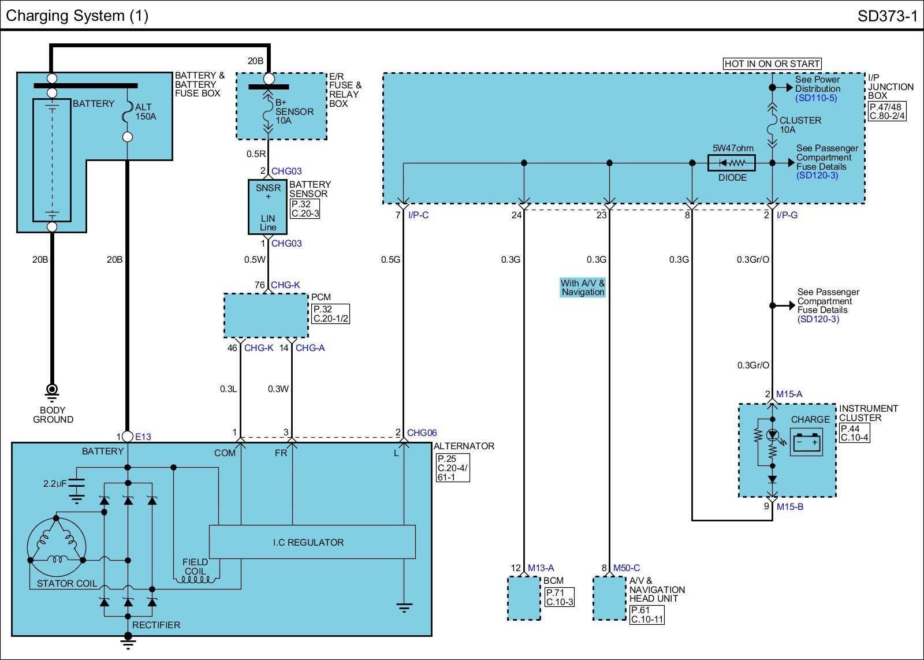Click the E13 connector label
924x660 pixels.
(143, 437)
